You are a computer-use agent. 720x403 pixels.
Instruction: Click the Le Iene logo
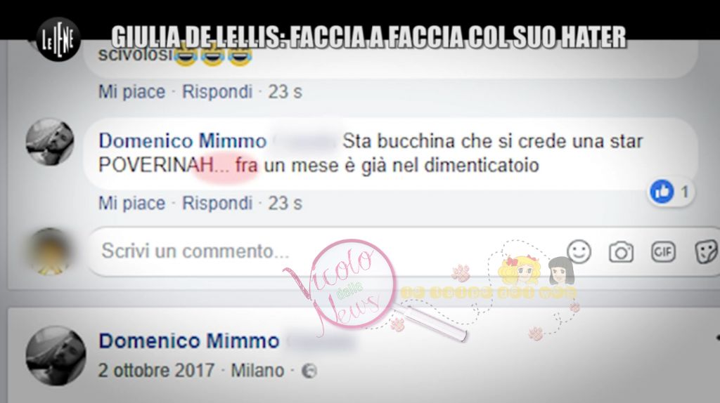tap(58, 40)
